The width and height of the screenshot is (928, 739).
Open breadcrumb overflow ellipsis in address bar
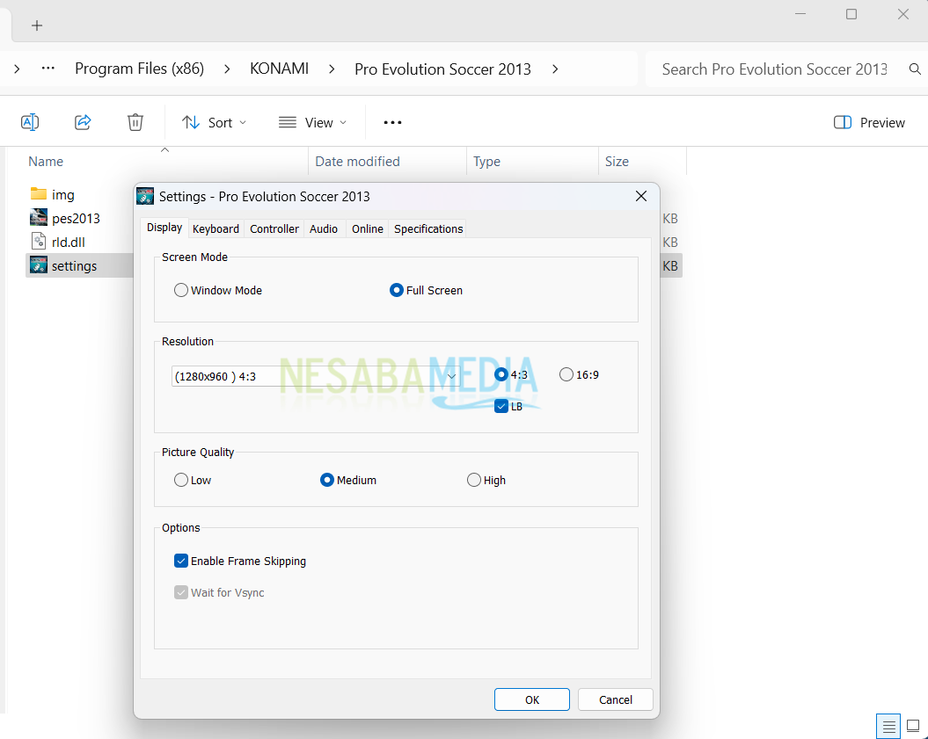click(x=47, y=69)
